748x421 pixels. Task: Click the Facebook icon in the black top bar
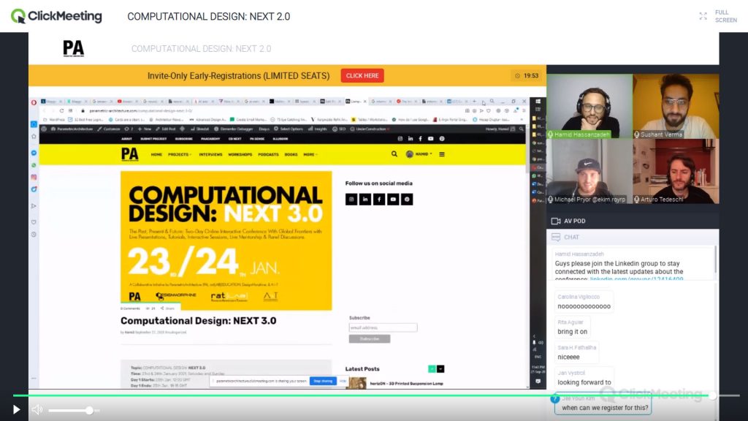(x=420, y=139)
